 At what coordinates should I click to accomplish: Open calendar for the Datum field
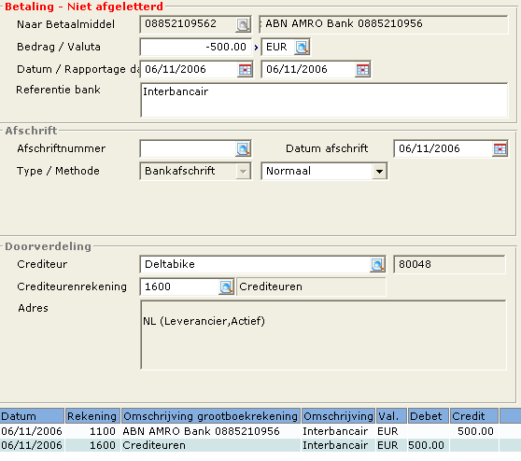(246, 70)
